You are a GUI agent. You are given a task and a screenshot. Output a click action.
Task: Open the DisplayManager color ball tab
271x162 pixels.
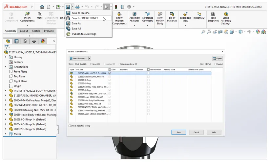pyautogui.click(x=43, y=41)
